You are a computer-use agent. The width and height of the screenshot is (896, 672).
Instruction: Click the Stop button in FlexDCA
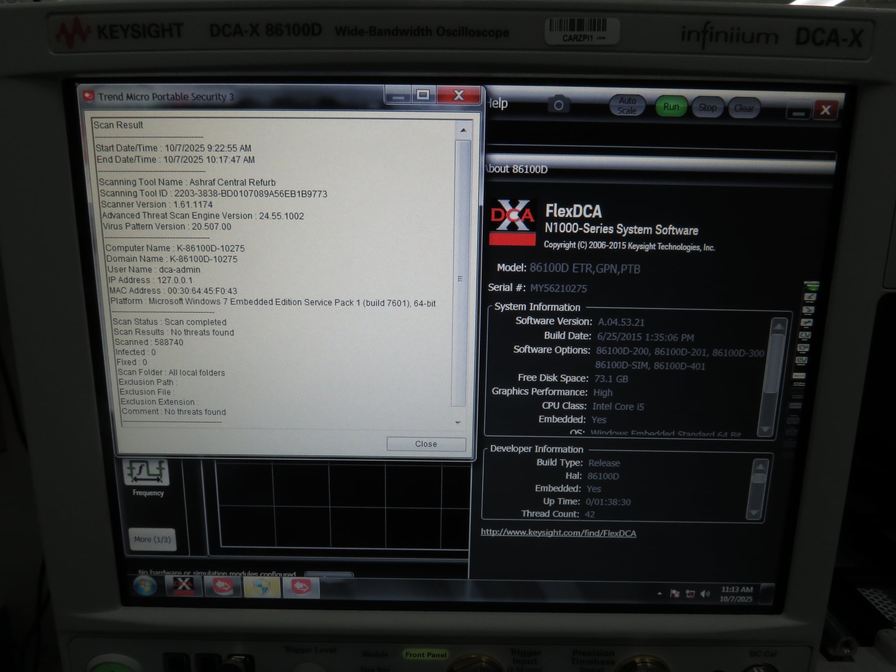pyautogui.click(x=707, y=108)
